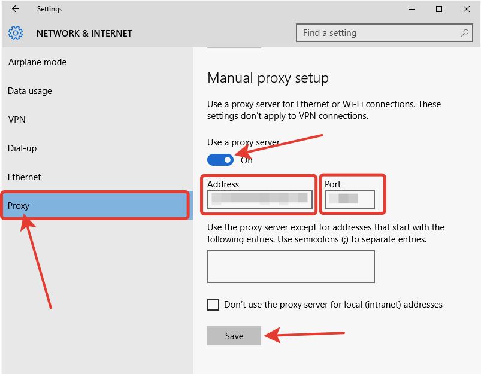
Task: Select Data usage in the sidebar
Action: [30, 91]
